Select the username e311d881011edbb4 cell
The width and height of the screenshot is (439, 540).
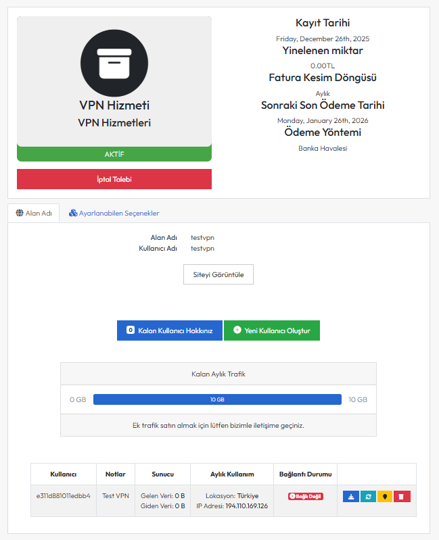64,495
